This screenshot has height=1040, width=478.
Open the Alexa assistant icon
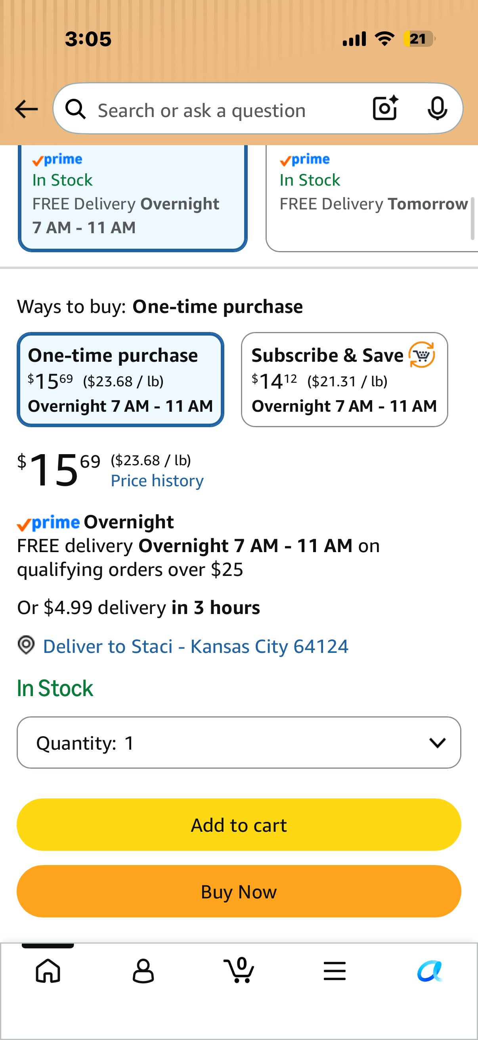click(x=430, y=971)
